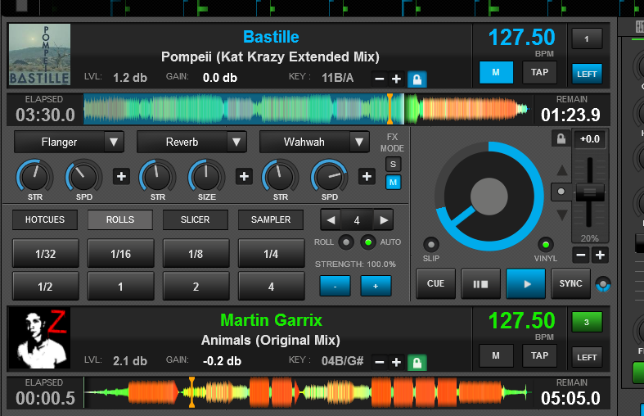Trigger the 1/2 roll pad

(x=45, y=287)
